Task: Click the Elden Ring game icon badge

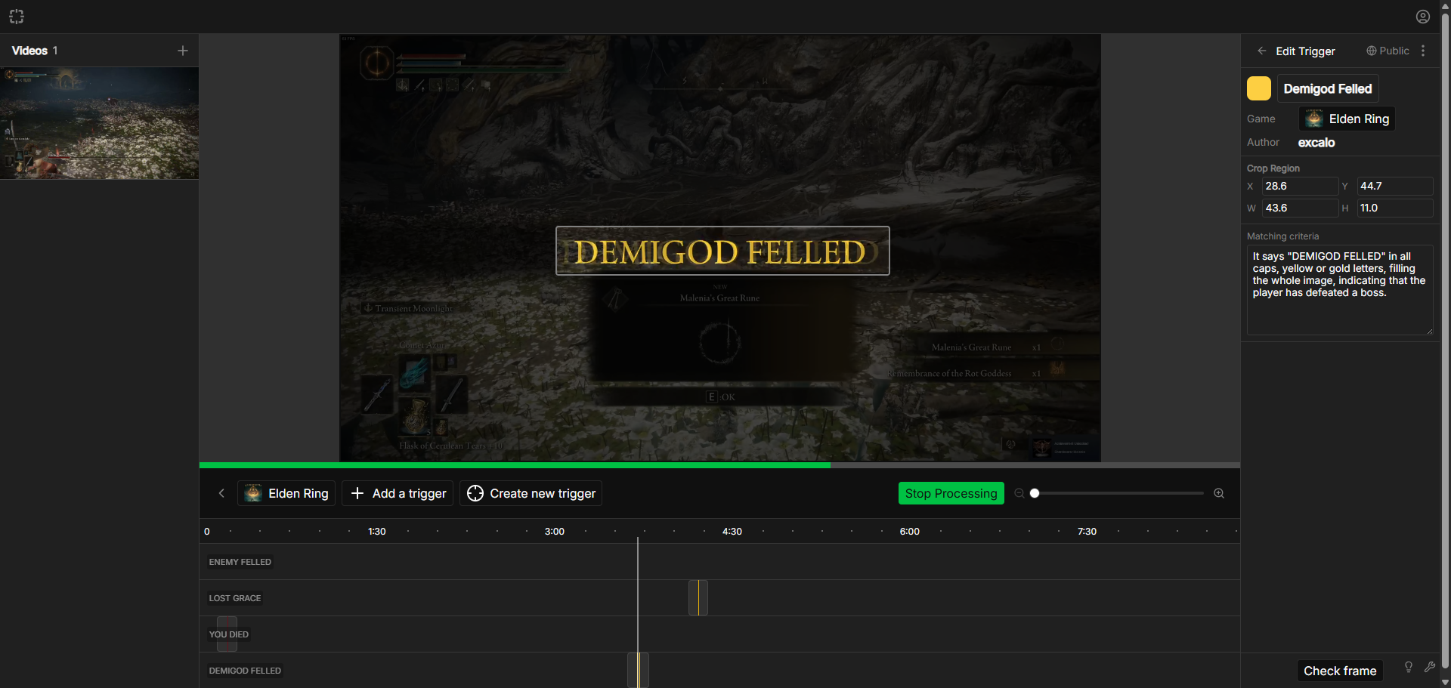Action: (1313, 119)
